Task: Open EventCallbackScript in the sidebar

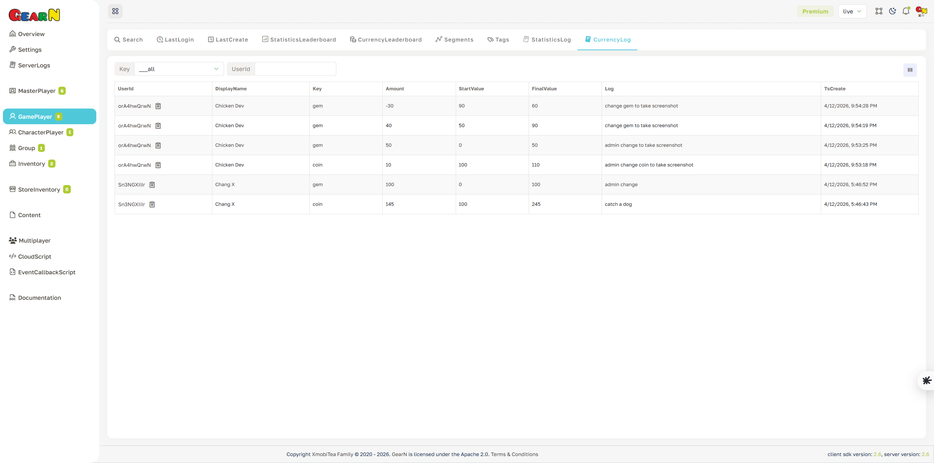Action: tap(47, 272)
